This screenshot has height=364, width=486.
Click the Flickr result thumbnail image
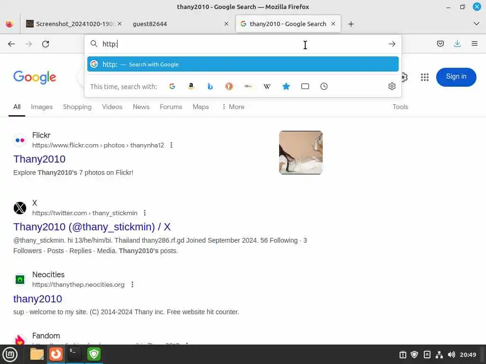point(300,153)
